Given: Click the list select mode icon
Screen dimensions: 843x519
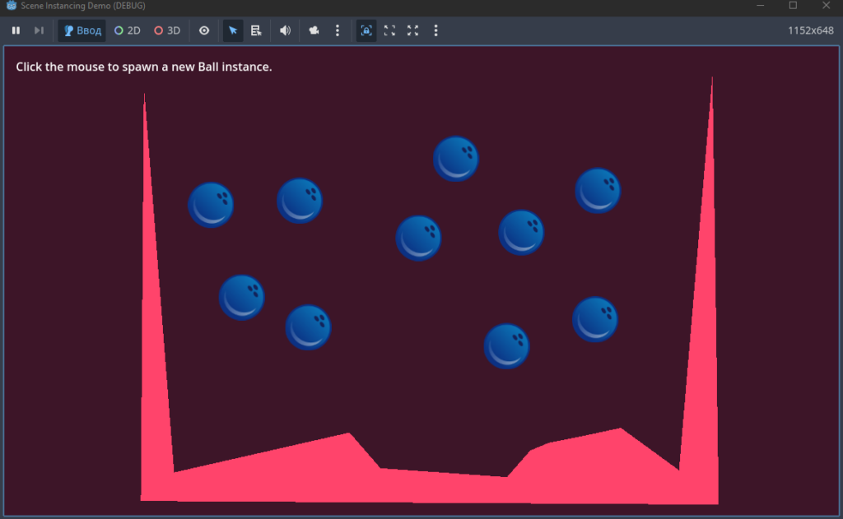Looking at the screenshot, I should [x=256, y=30].
